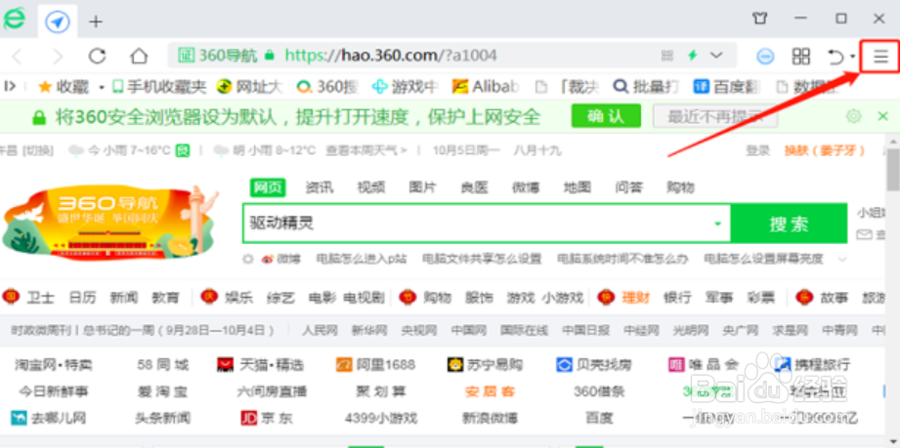Open the 去哪儿网 site link
Viewport: 900px width, 448px height.
click(48, 418)
